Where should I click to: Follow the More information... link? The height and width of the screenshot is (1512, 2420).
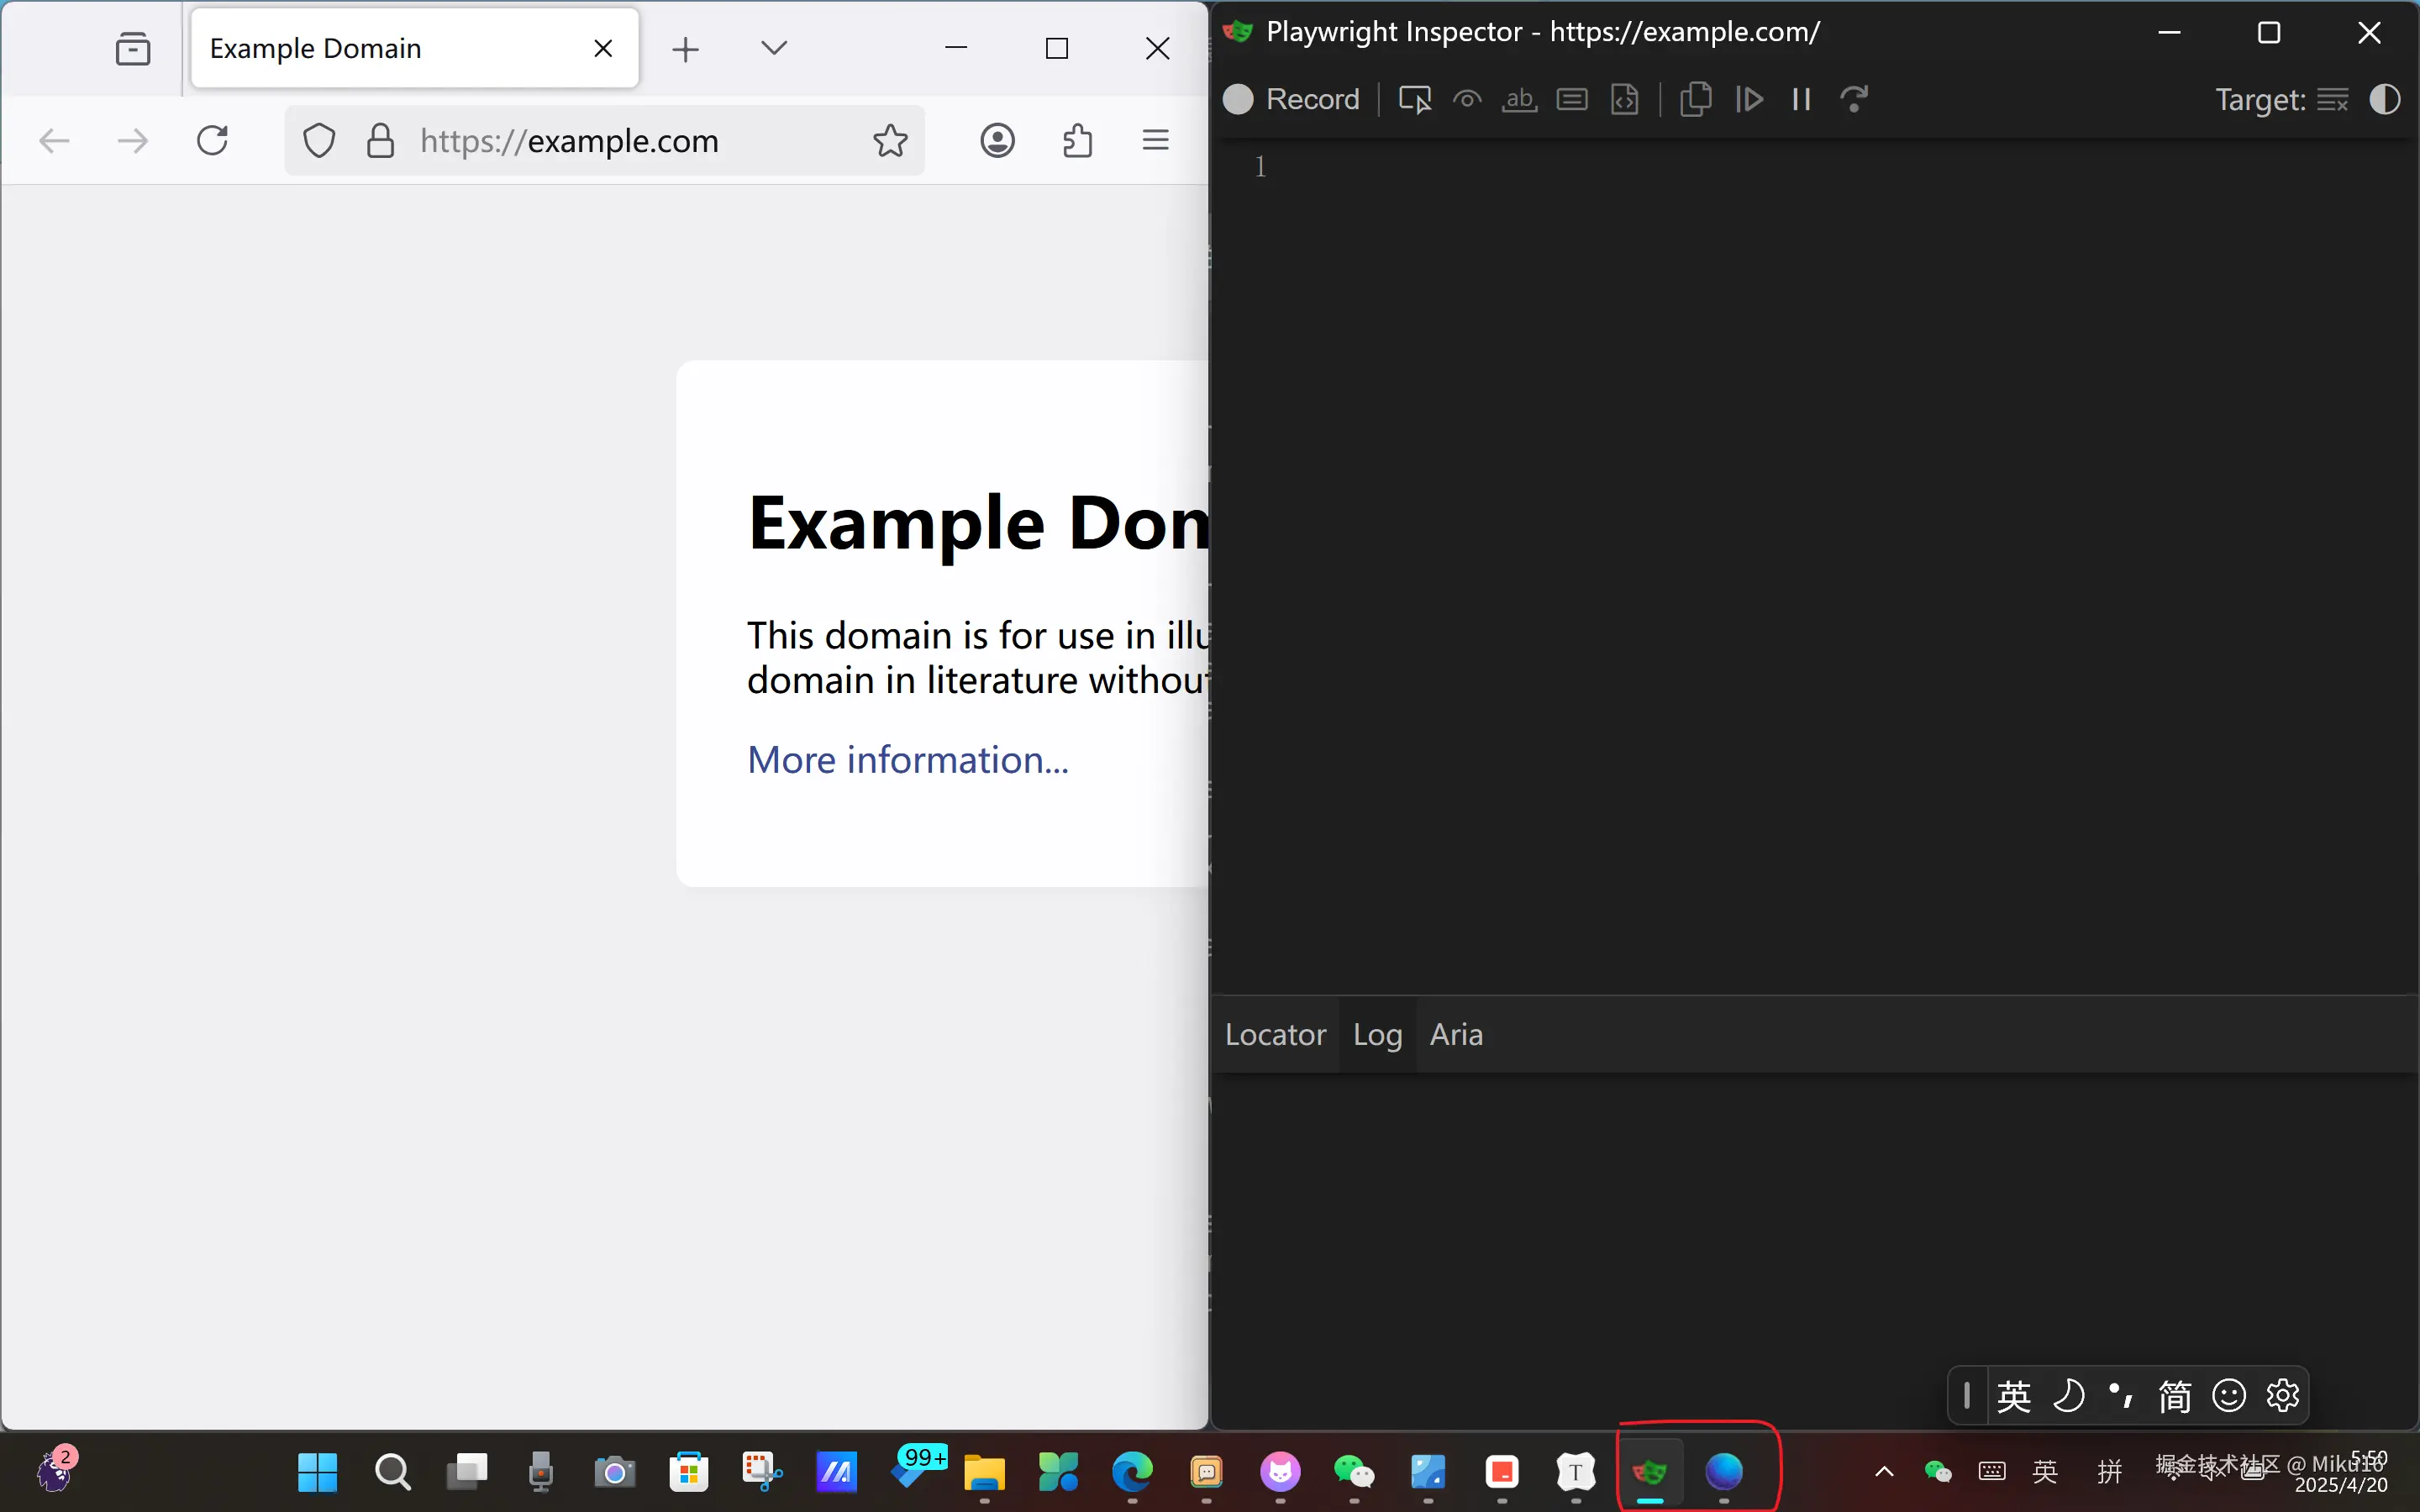[x=907, y=760]
